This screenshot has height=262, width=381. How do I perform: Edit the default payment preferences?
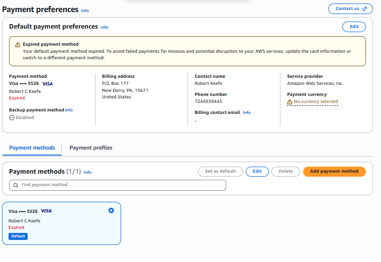pos(354,27)
